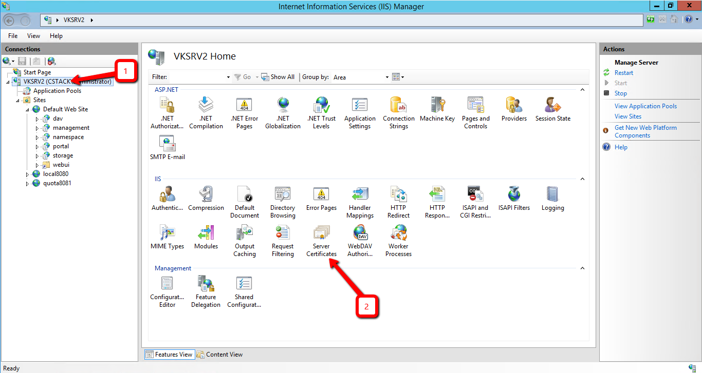Select the Start Page tree item
The image size is (702, 373).
pos(37,72)
